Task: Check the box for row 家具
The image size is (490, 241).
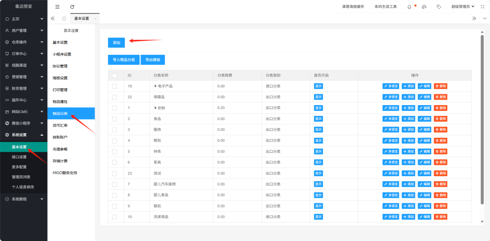Action: 115,162
